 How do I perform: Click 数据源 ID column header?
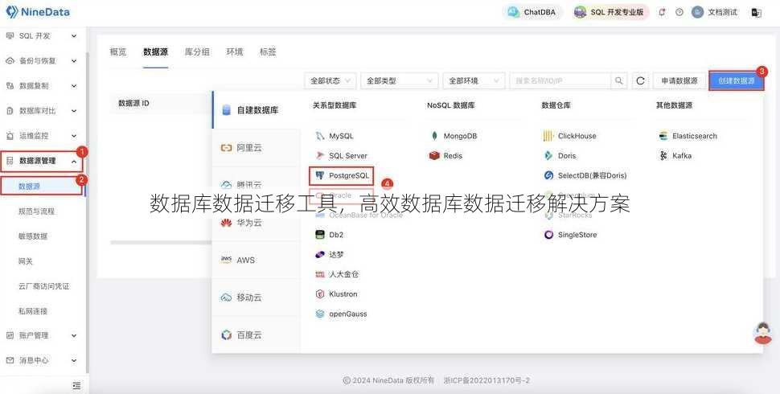(x=133, y=103)
